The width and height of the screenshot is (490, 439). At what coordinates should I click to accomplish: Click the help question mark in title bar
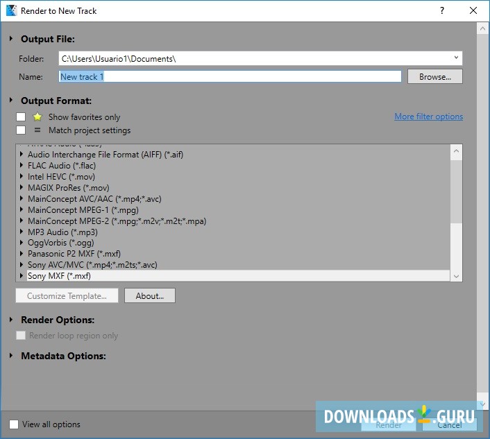[x=442, y=10]
